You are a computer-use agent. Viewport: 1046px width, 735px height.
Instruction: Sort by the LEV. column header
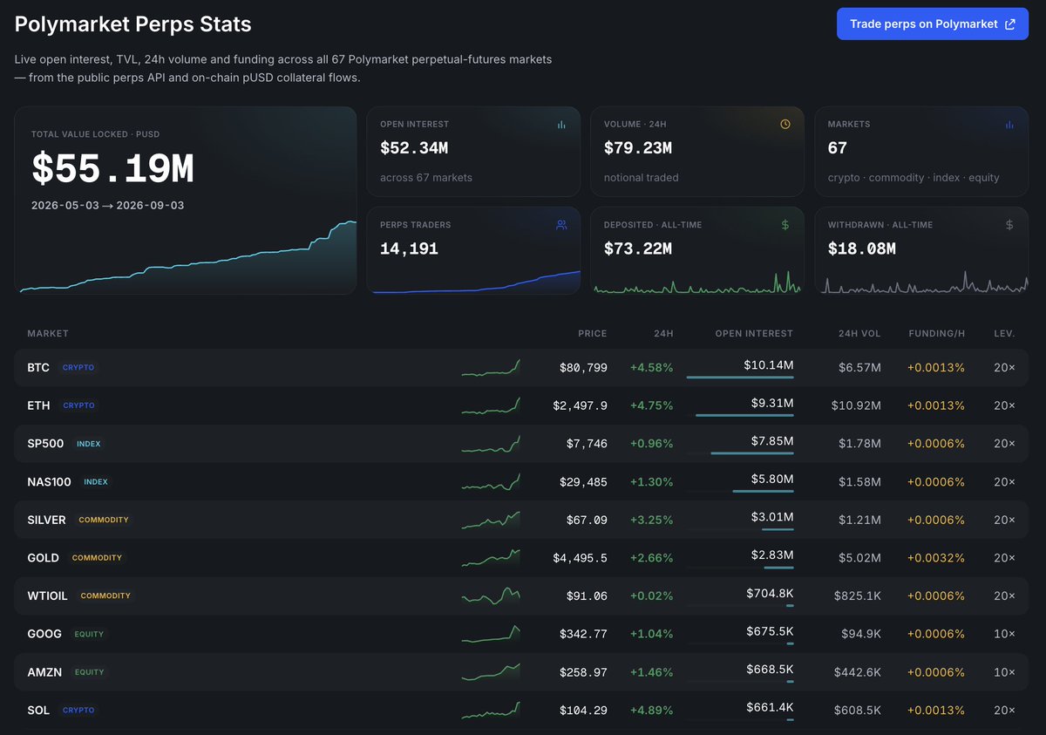[x=1004, y=334]
